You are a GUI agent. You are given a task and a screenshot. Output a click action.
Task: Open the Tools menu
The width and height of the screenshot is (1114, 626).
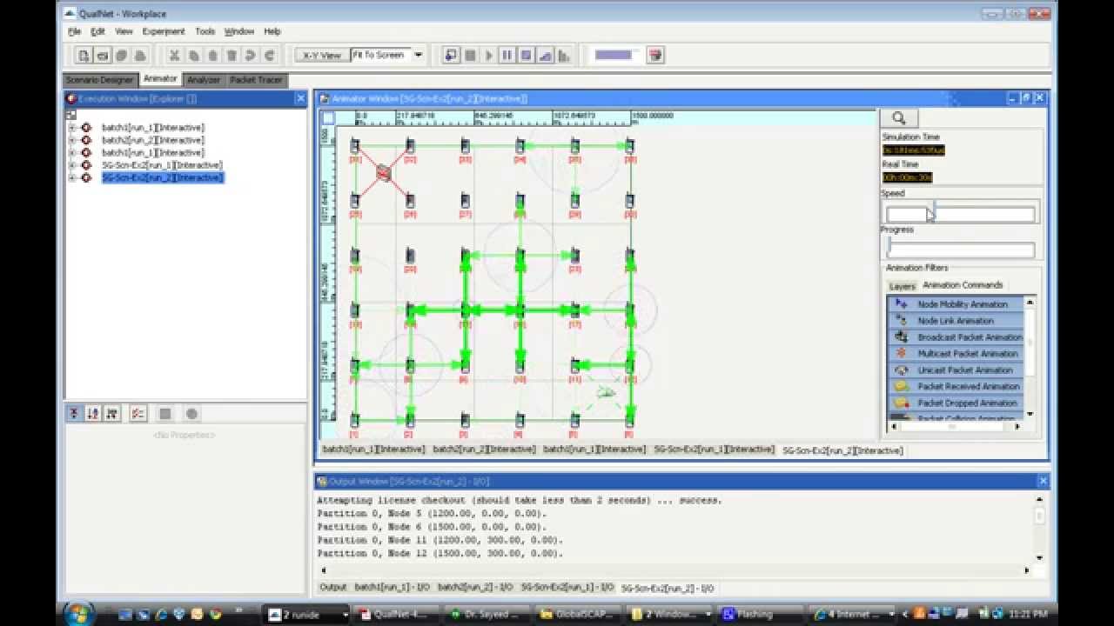pos(205,31)
